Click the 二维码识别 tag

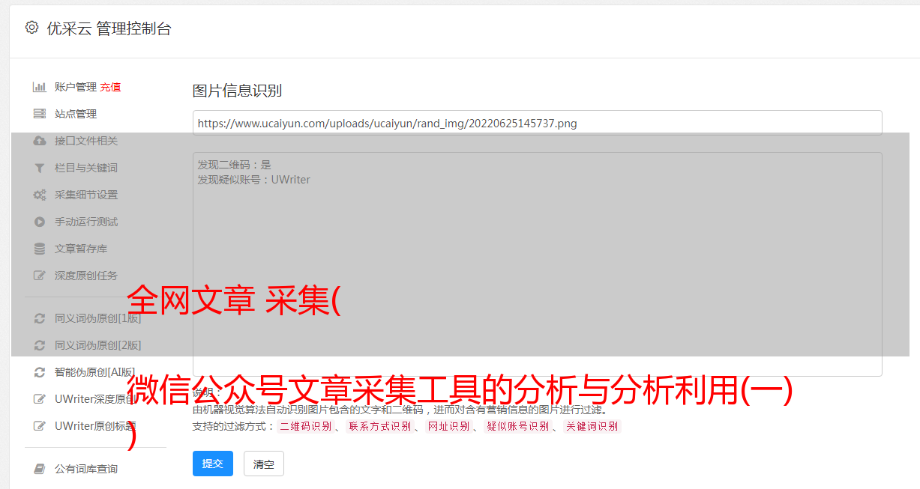[x=305, y=426]
